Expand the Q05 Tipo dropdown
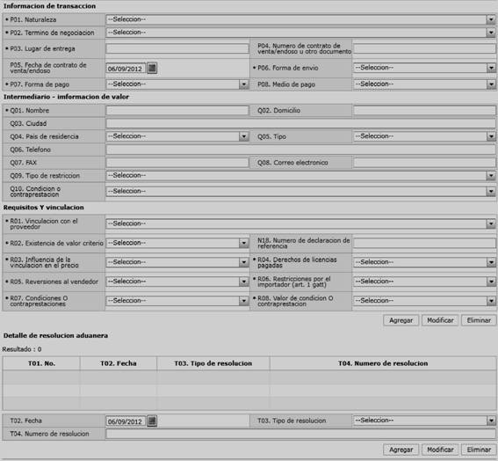 [424, 136]
